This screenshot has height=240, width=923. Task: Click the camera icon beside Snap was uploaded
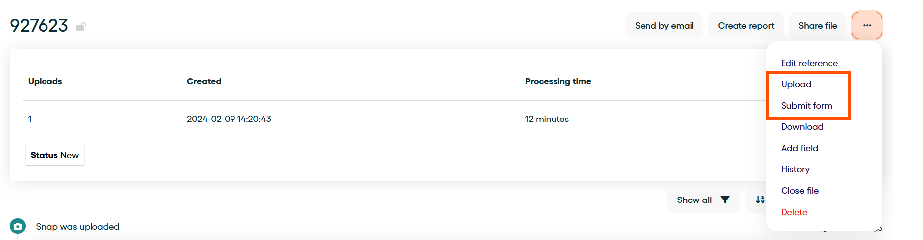(18, 226)
